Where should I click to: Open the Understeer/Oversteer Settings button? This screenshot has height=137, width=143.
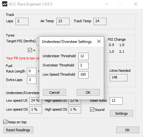coord(121,113)
